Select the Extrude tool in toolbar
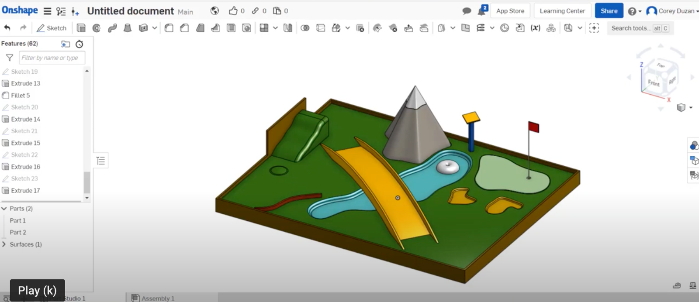Screen dimensions: 699x302 click(81, 28)
